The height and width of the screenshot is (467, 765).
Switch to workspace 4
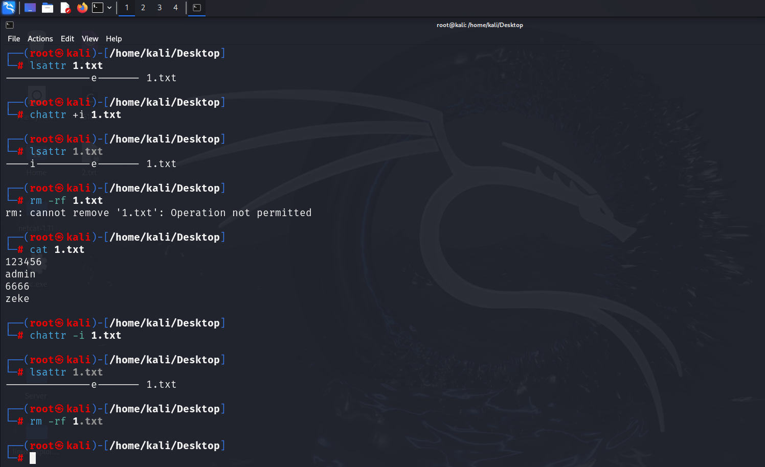tap(175, 8)
